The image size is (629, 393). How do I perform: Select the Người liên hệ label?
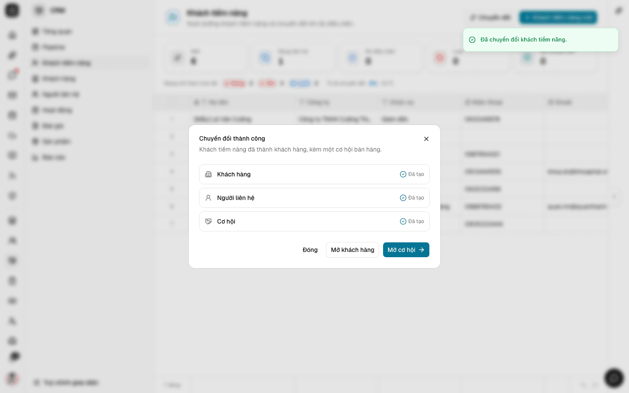click(235, 198)
